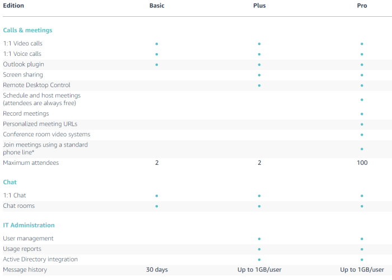Click the Plus dot for Remote Desktop Control
392x280 pixels.
pos(259,86)
